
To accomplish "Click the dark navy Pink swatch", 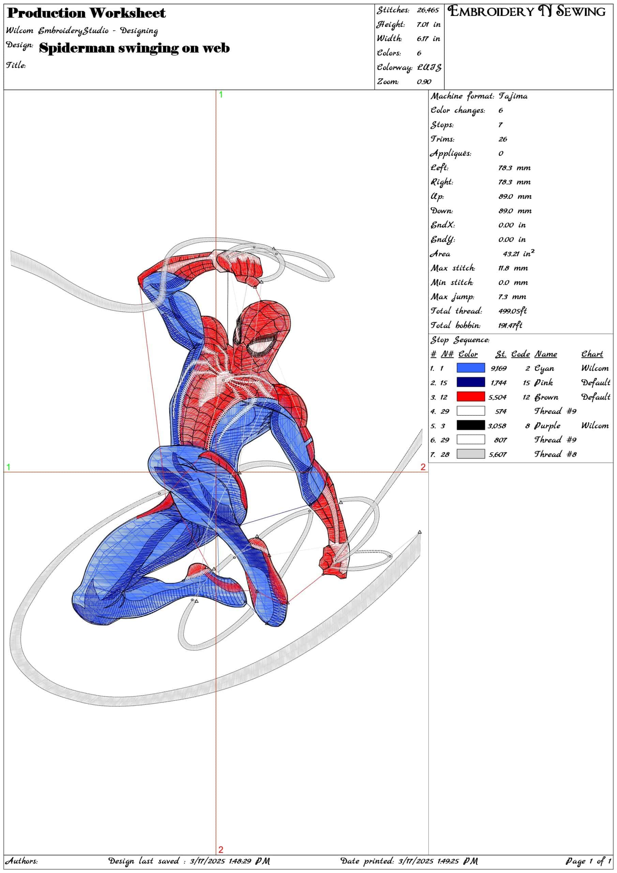I will tap(471, 382).
